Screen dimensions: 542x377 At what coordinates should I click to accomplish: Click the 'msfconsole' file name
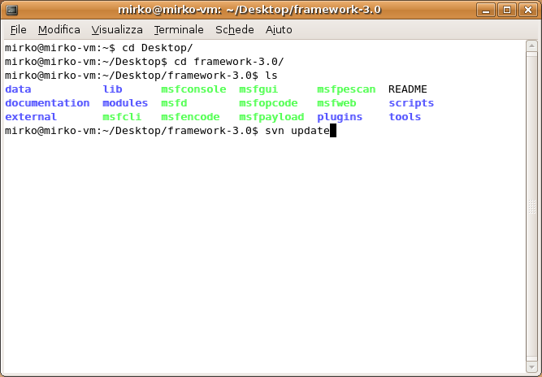click(x=193, y=89)
